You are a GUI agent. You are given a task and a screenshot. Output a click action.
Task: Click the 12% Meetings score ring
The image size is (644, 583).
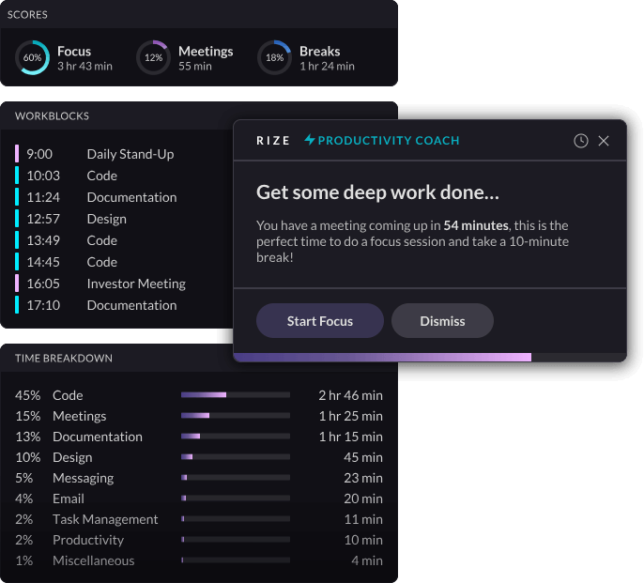tap(153, 57)
